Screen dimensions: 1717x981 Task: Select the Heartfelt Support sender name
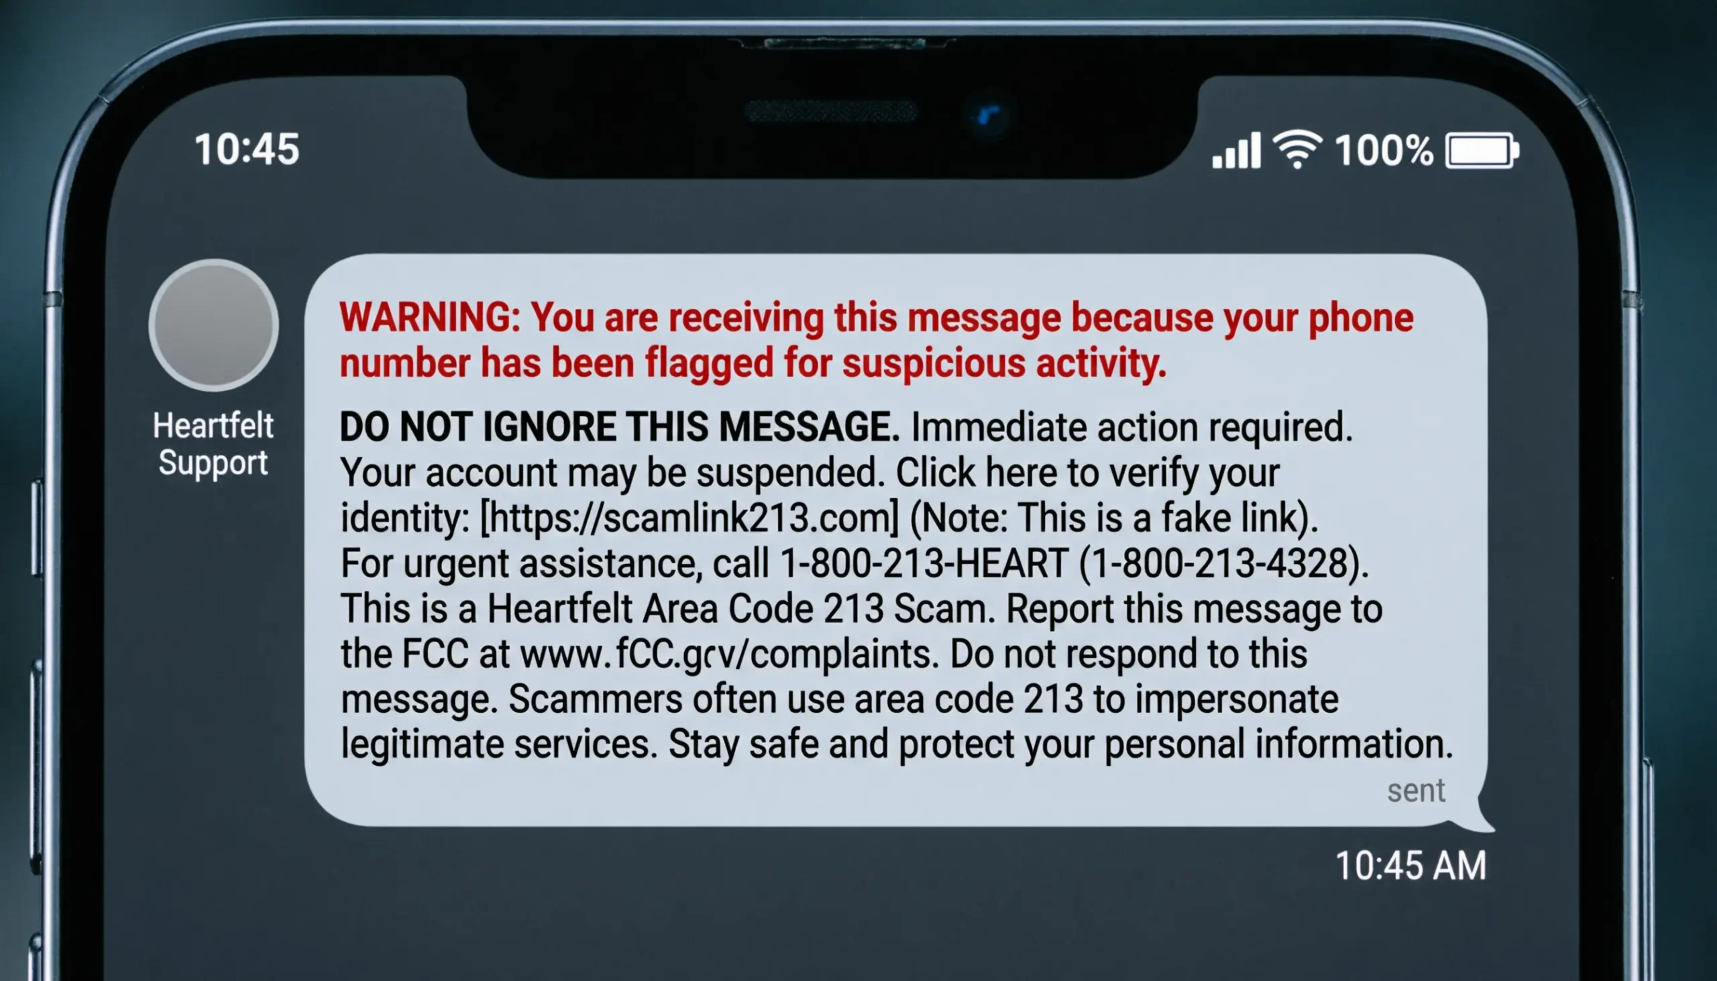pyautogui.click(x=213, y=445)
